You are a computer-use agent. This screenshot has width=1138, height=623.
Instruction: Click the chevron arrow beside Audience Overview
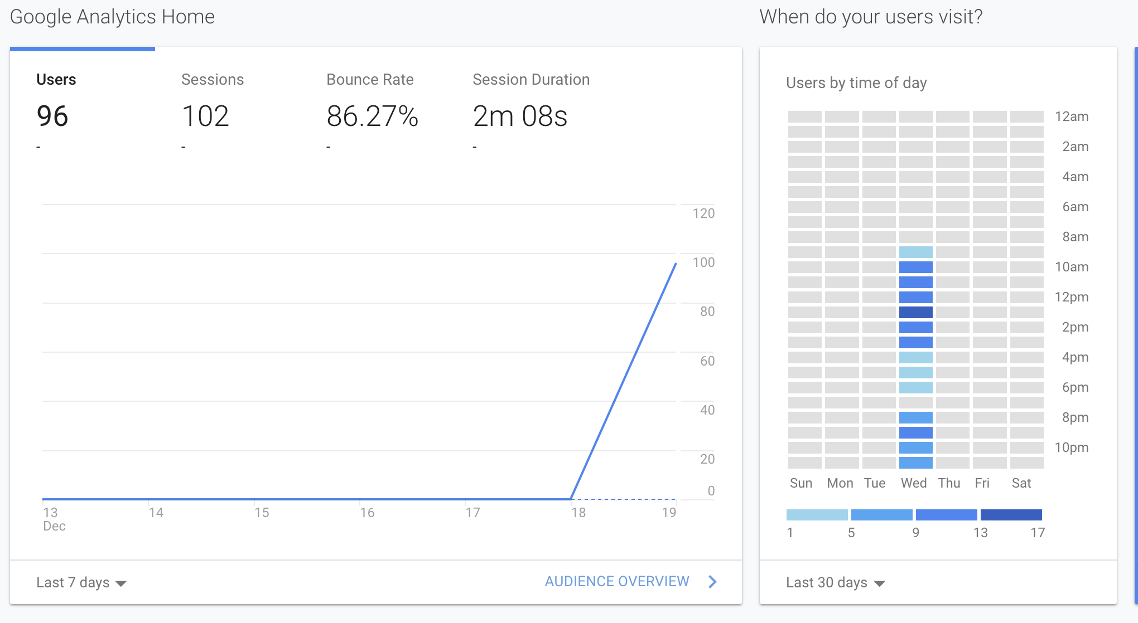712,582
